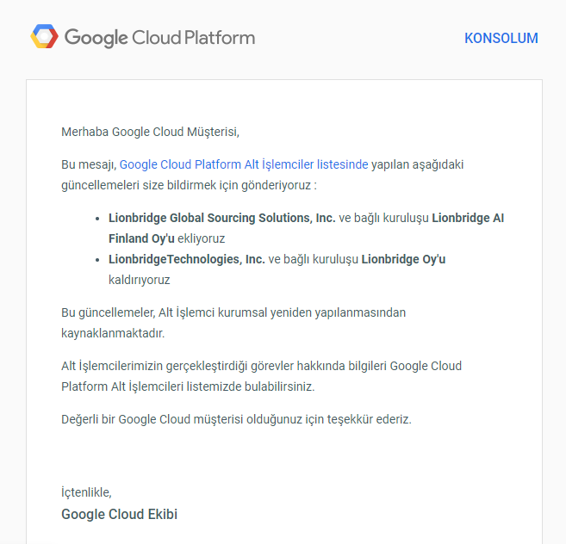Click the word kaldırıyoruz
566x544 pixels.
pos(139,280)
